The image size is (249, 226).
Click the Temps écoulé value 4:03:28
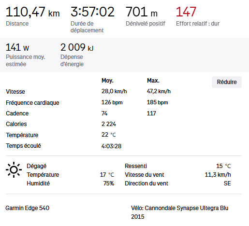pos(111,146)
